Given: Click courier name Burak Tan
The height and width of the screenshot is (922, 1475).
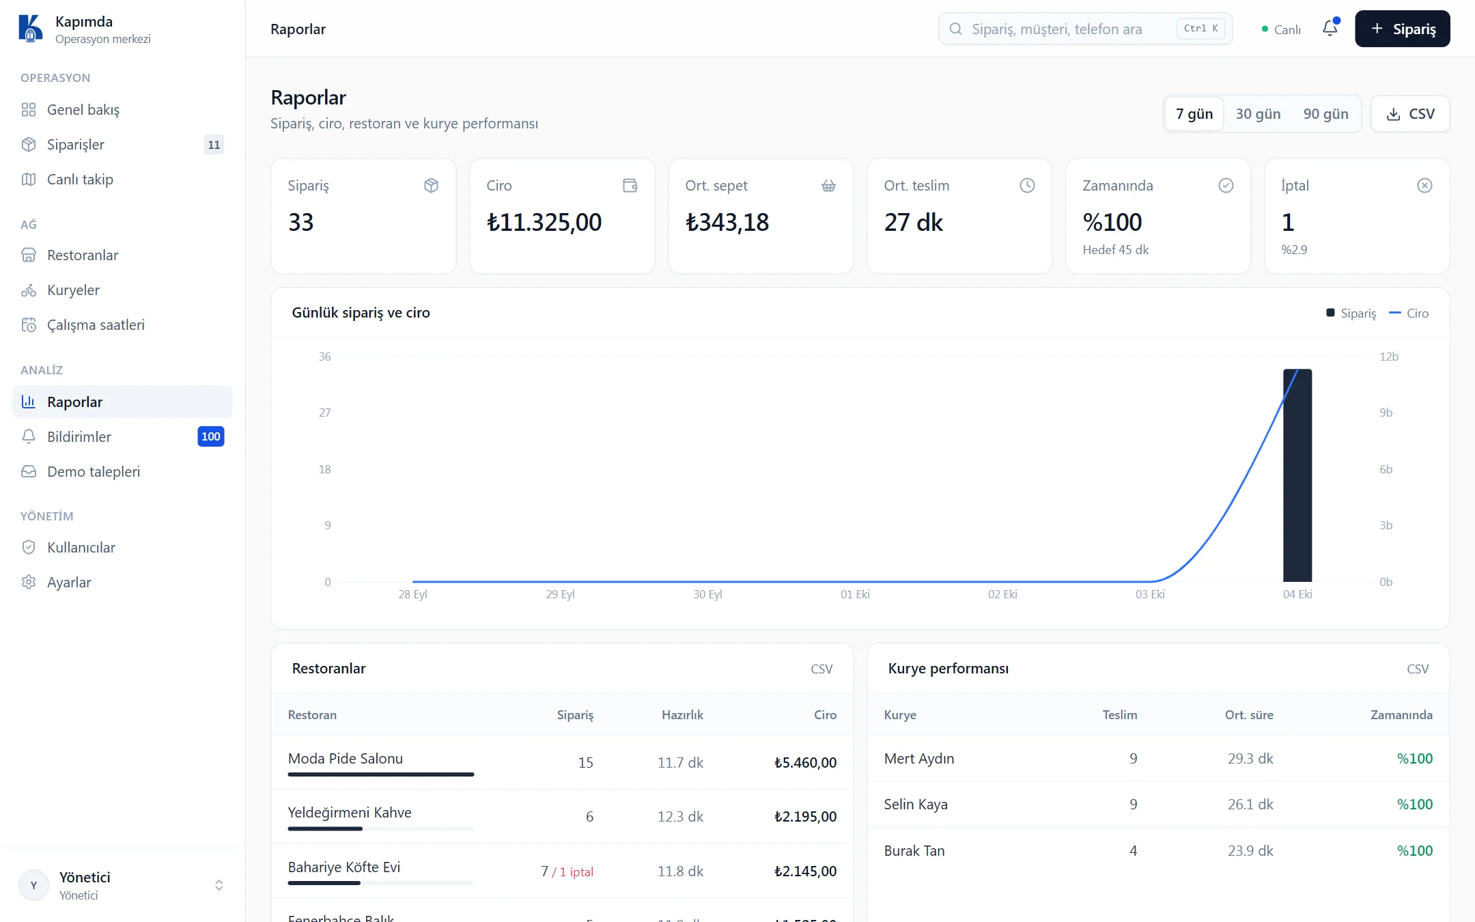Looking at the screenshot, I should coord(914,851).
